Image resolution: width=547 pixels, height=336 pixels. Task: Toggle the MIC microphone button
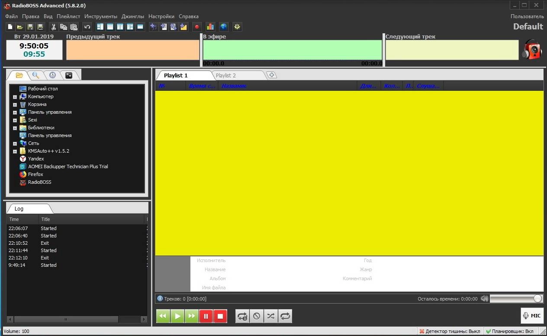pyautogui.click(x=532, y=316)
